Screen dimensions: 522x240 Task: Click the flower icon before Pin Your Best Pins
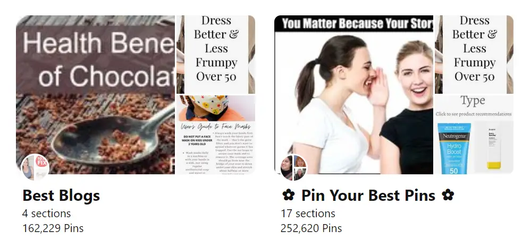pos(288,195)
